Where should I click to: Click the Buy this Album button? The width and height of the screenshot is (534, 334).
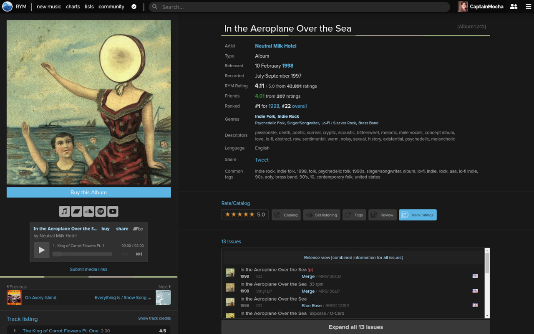[x=89, y=192]
